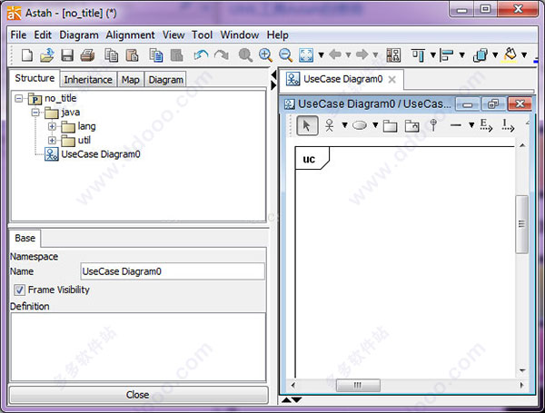Expand the util folder node
This screenshot has height=413, width=545.
52,141
